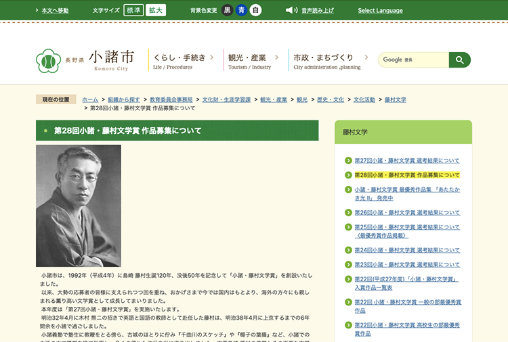
Task: Click the Komoro City flower logo
Action: (48, 60)
